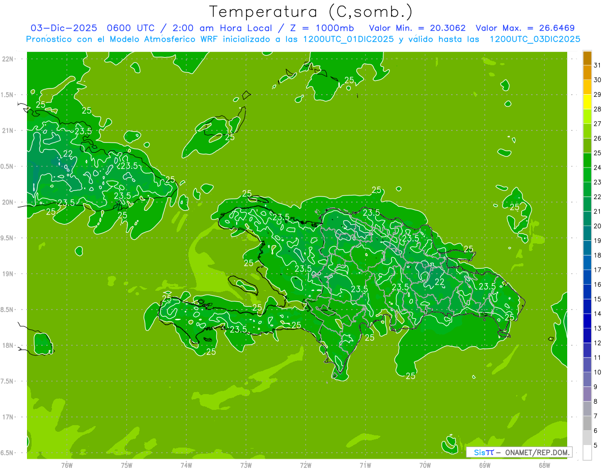Click the "22" contour label in Dominican Republic
This screenshot has width=611, height=472.
coord(439,282)
